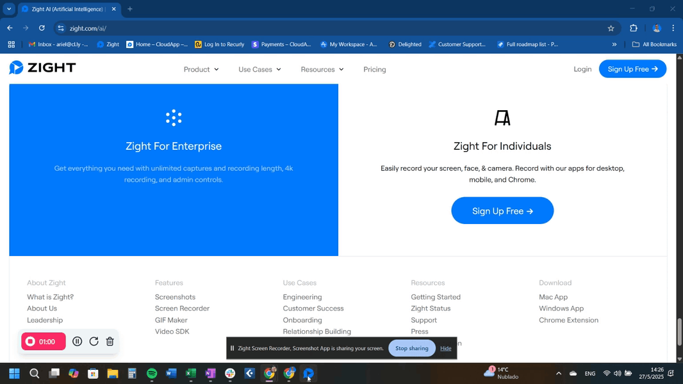Expand the Use Cases menu

[x=259, y=69]
